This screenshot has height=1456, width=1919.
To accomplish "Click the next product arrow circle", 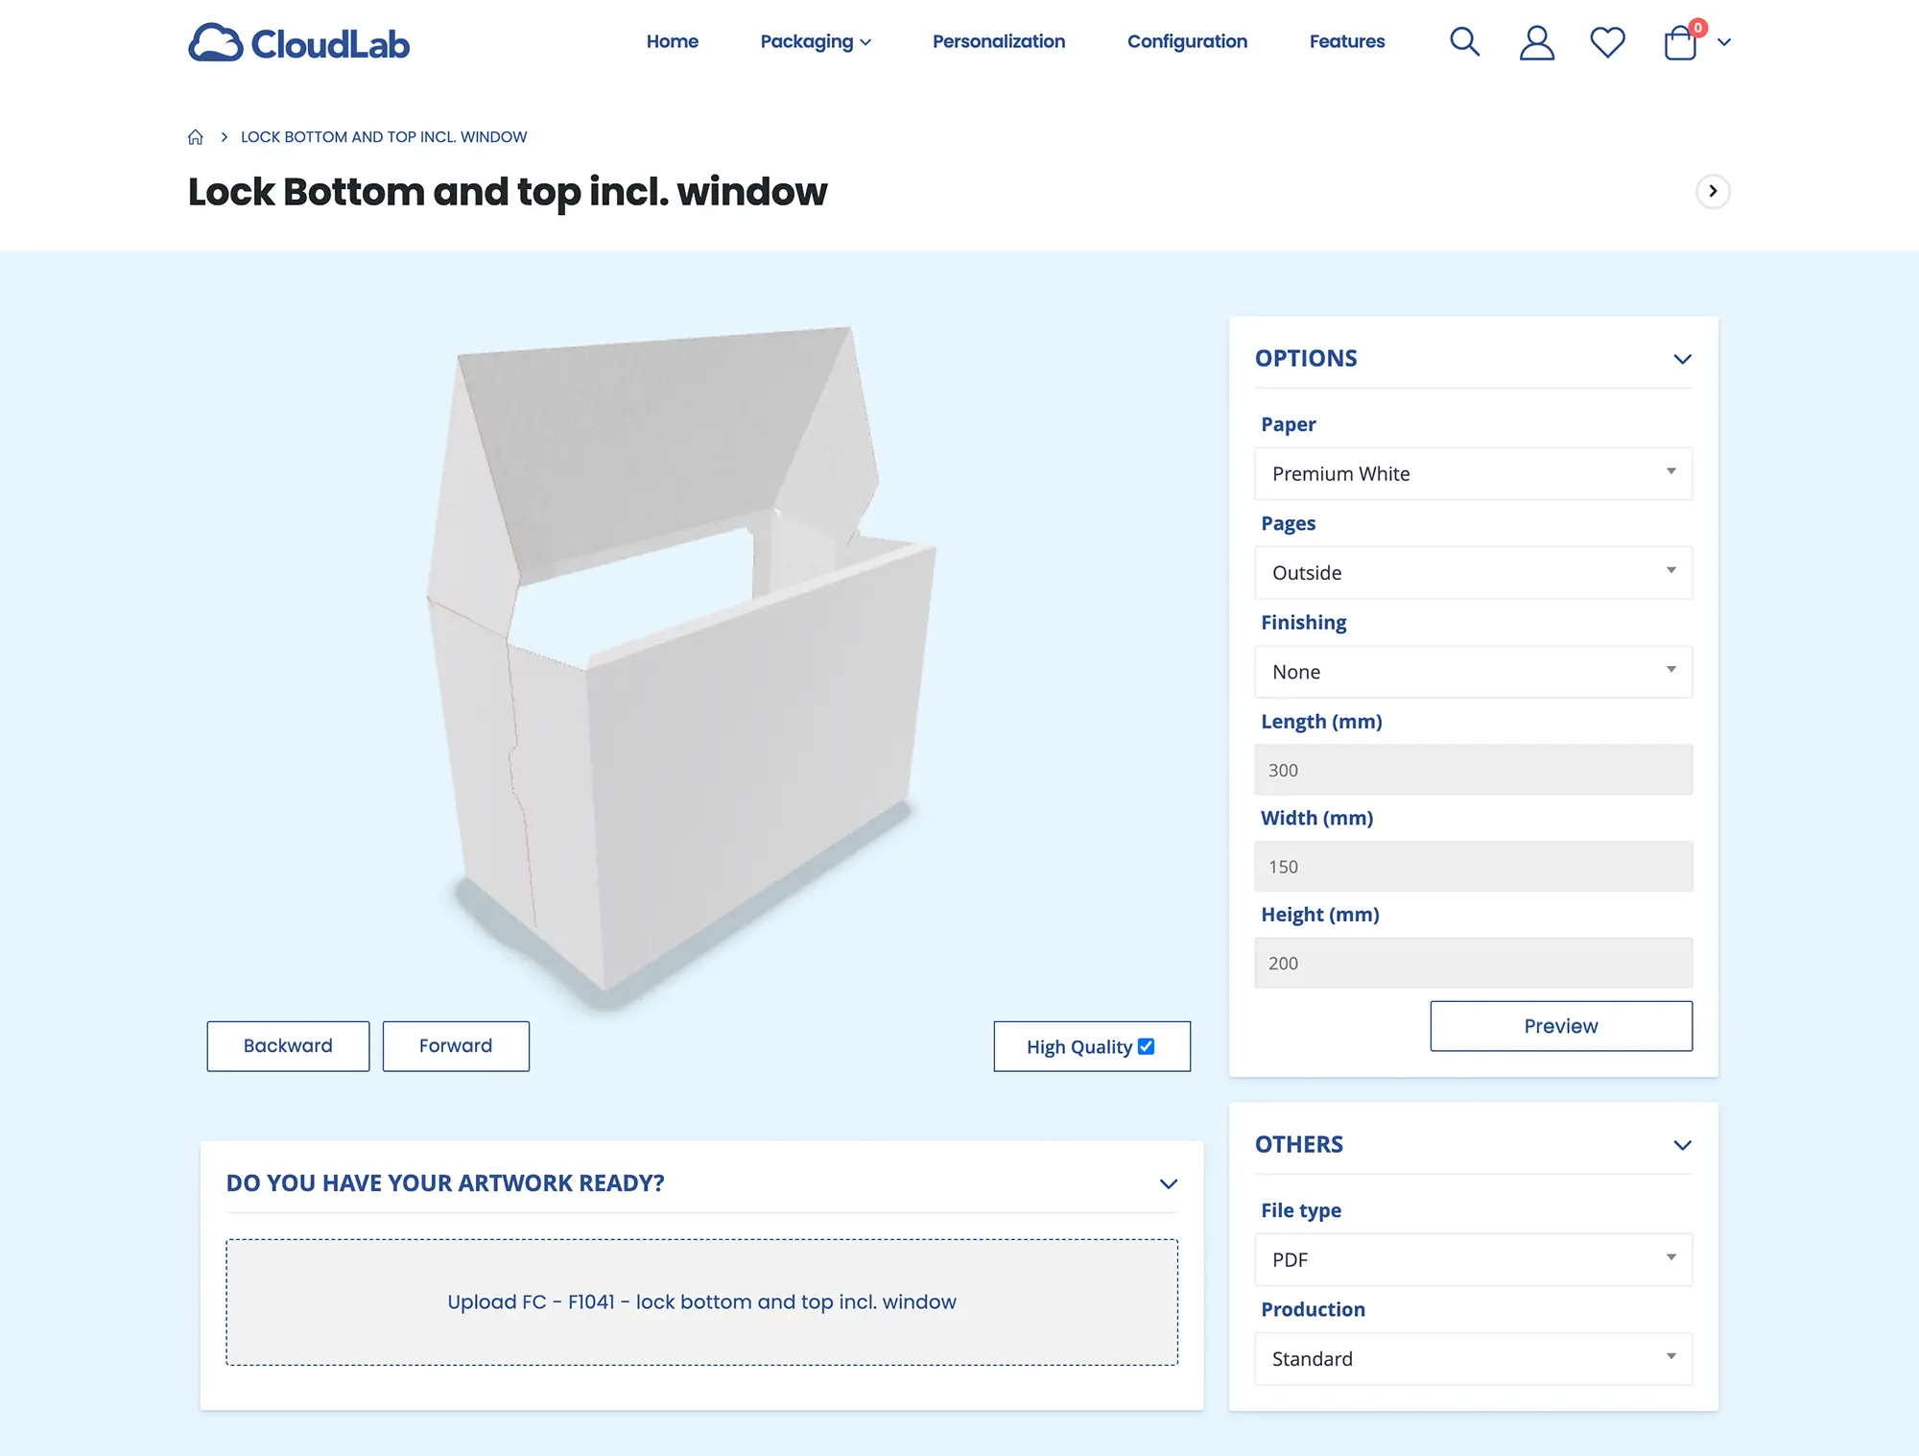I will pyautogui.click(x=1713, y=191).
